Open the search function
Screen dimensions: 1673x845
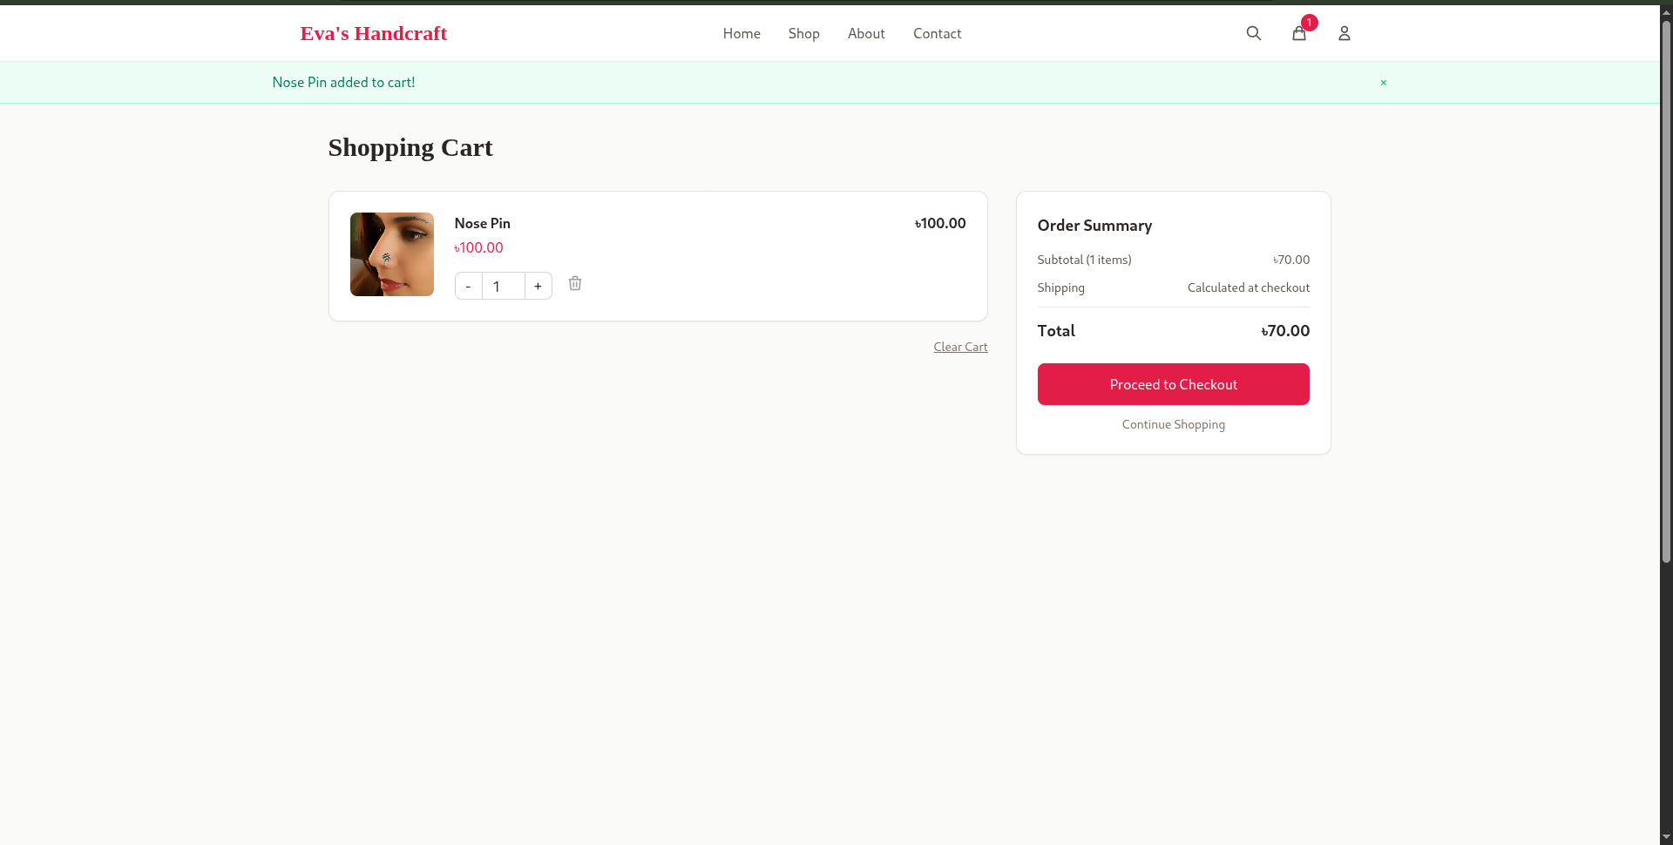click(1253, 33)
